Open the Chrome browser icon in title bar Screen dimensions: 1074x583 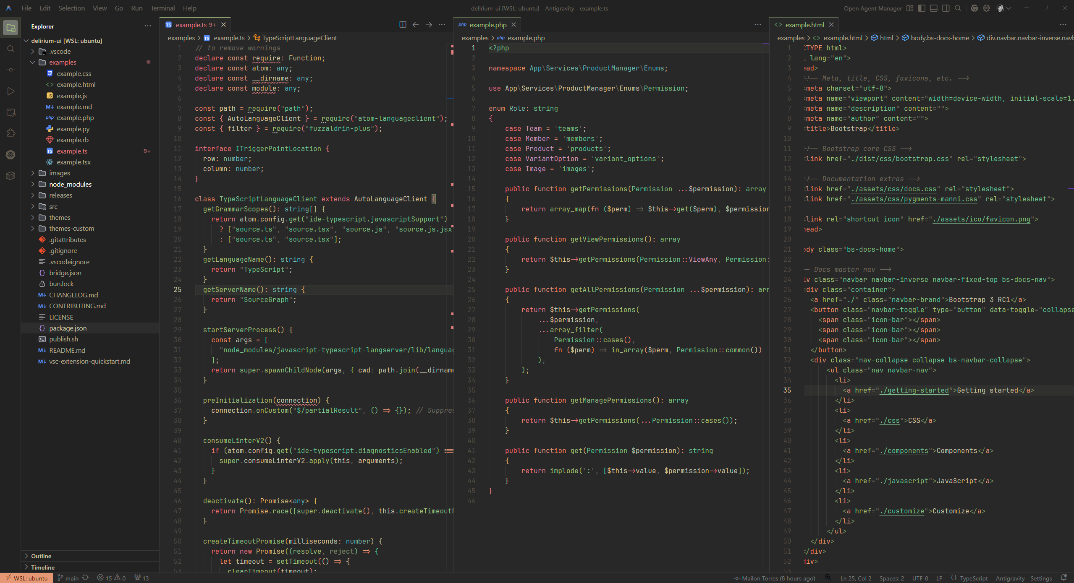tap(974, 8)
